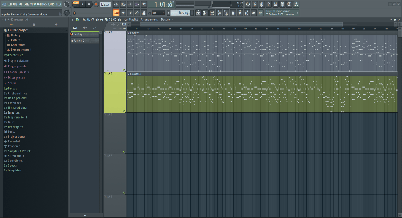
Task: Select the Draw pencil tool in playlist
Action: point(84,20)
